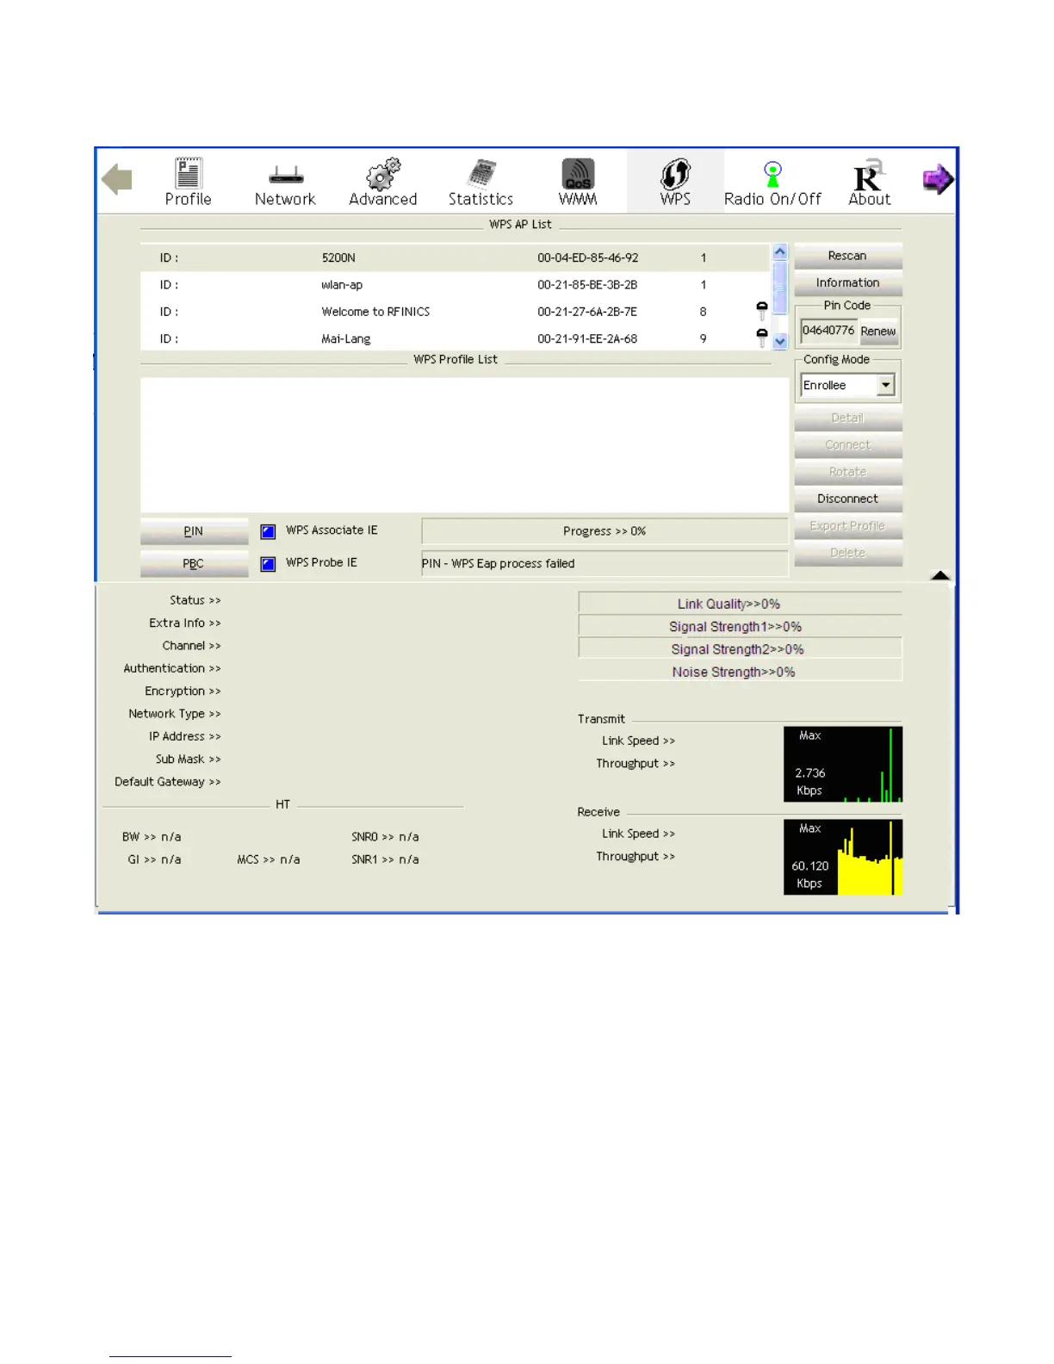The height and width of the screenshot is (1364, 1054).
Task: Click the Link Quality>>0% bar
Action: [741, 604]
